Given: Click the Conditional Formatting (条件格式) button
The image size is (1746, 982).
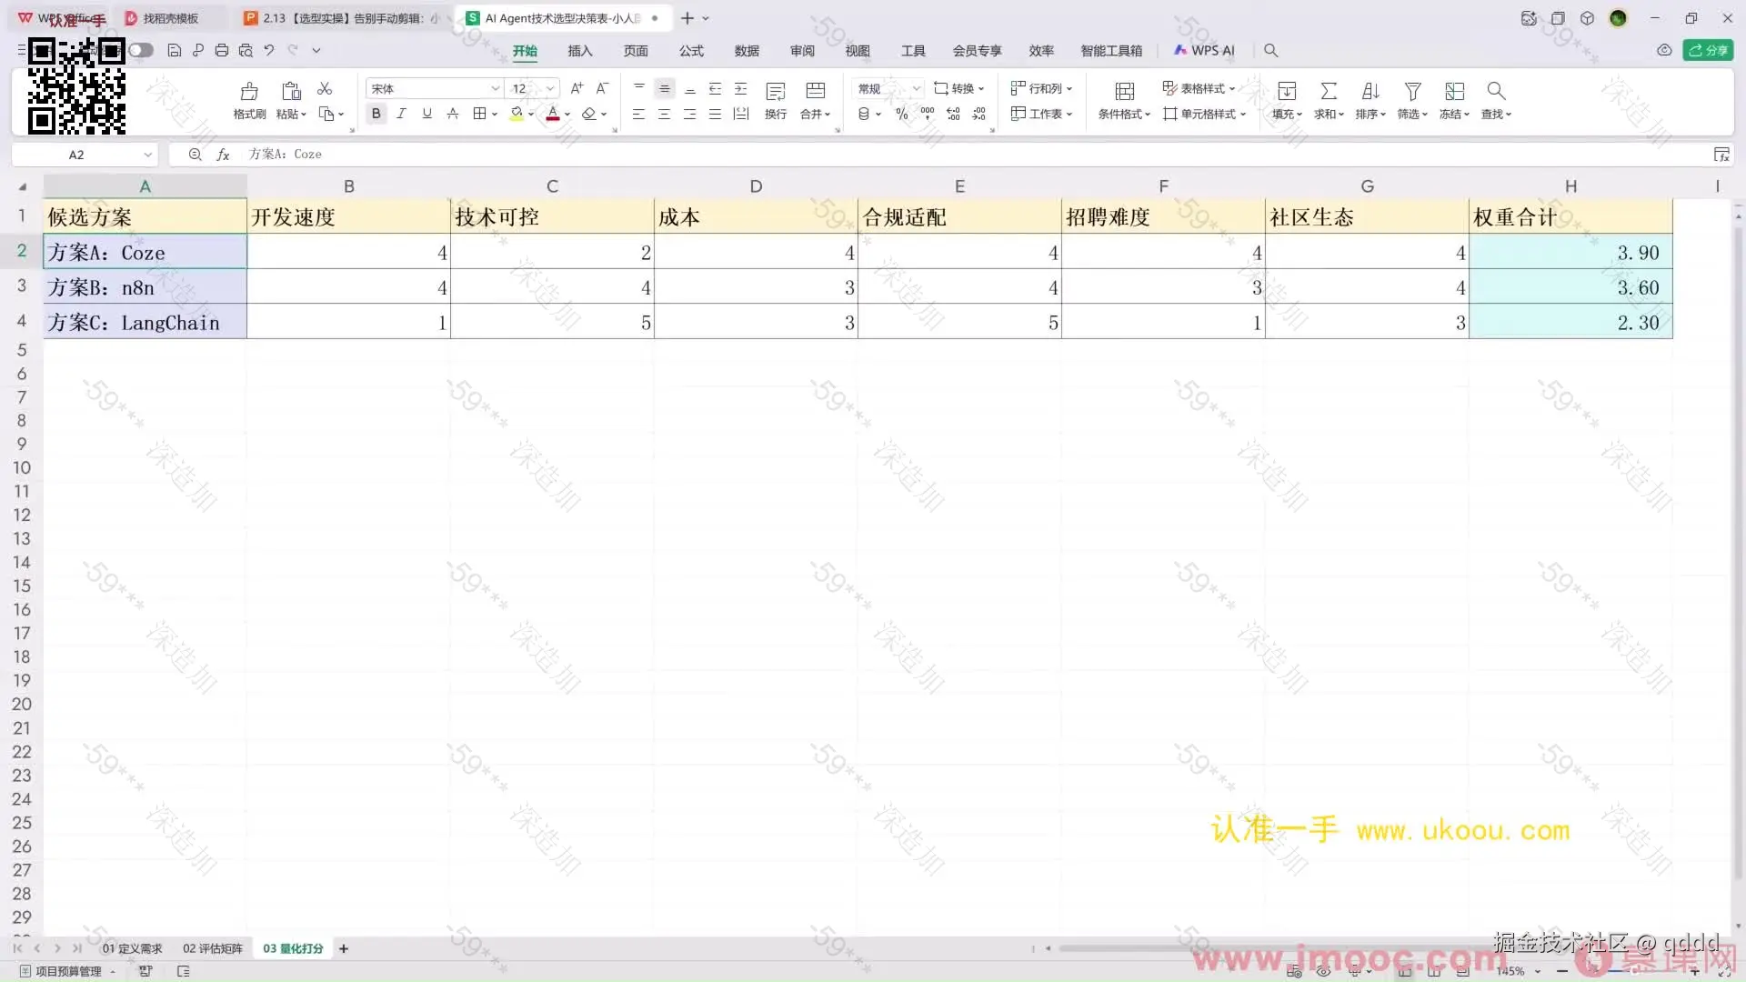Looking at the screenshot, I should 1124,100.
